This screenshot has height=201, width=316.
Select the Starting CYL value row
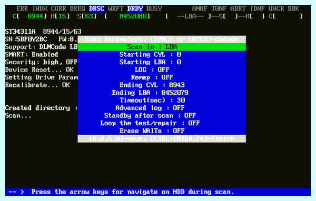pyautogui.click(x=162, y=55)
